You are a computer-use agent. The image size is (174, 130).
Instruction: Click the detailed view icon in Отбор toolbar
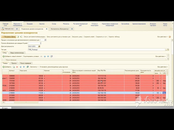(x=52, y=56)
